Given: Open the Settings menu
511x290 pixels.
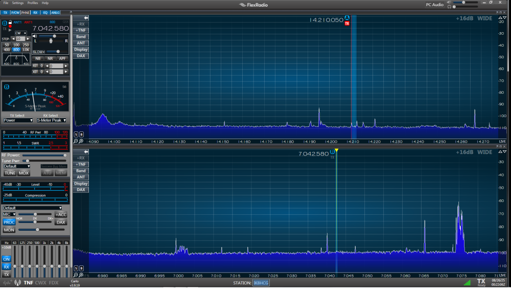Looking at the screenshot, I should click(x=18, y=3).
